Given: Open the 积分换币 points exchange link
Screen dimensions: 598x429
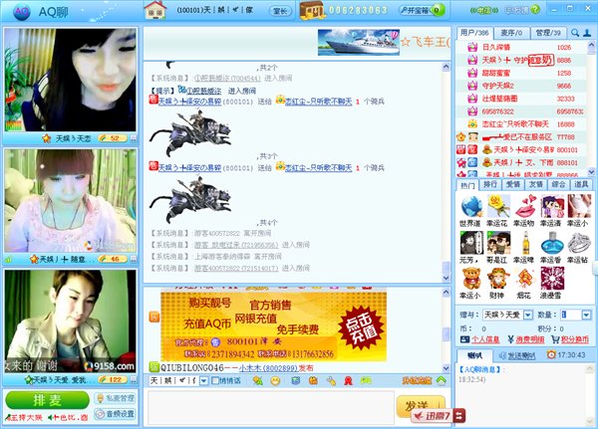Looking at the screenshot, I should pos(574,339).
